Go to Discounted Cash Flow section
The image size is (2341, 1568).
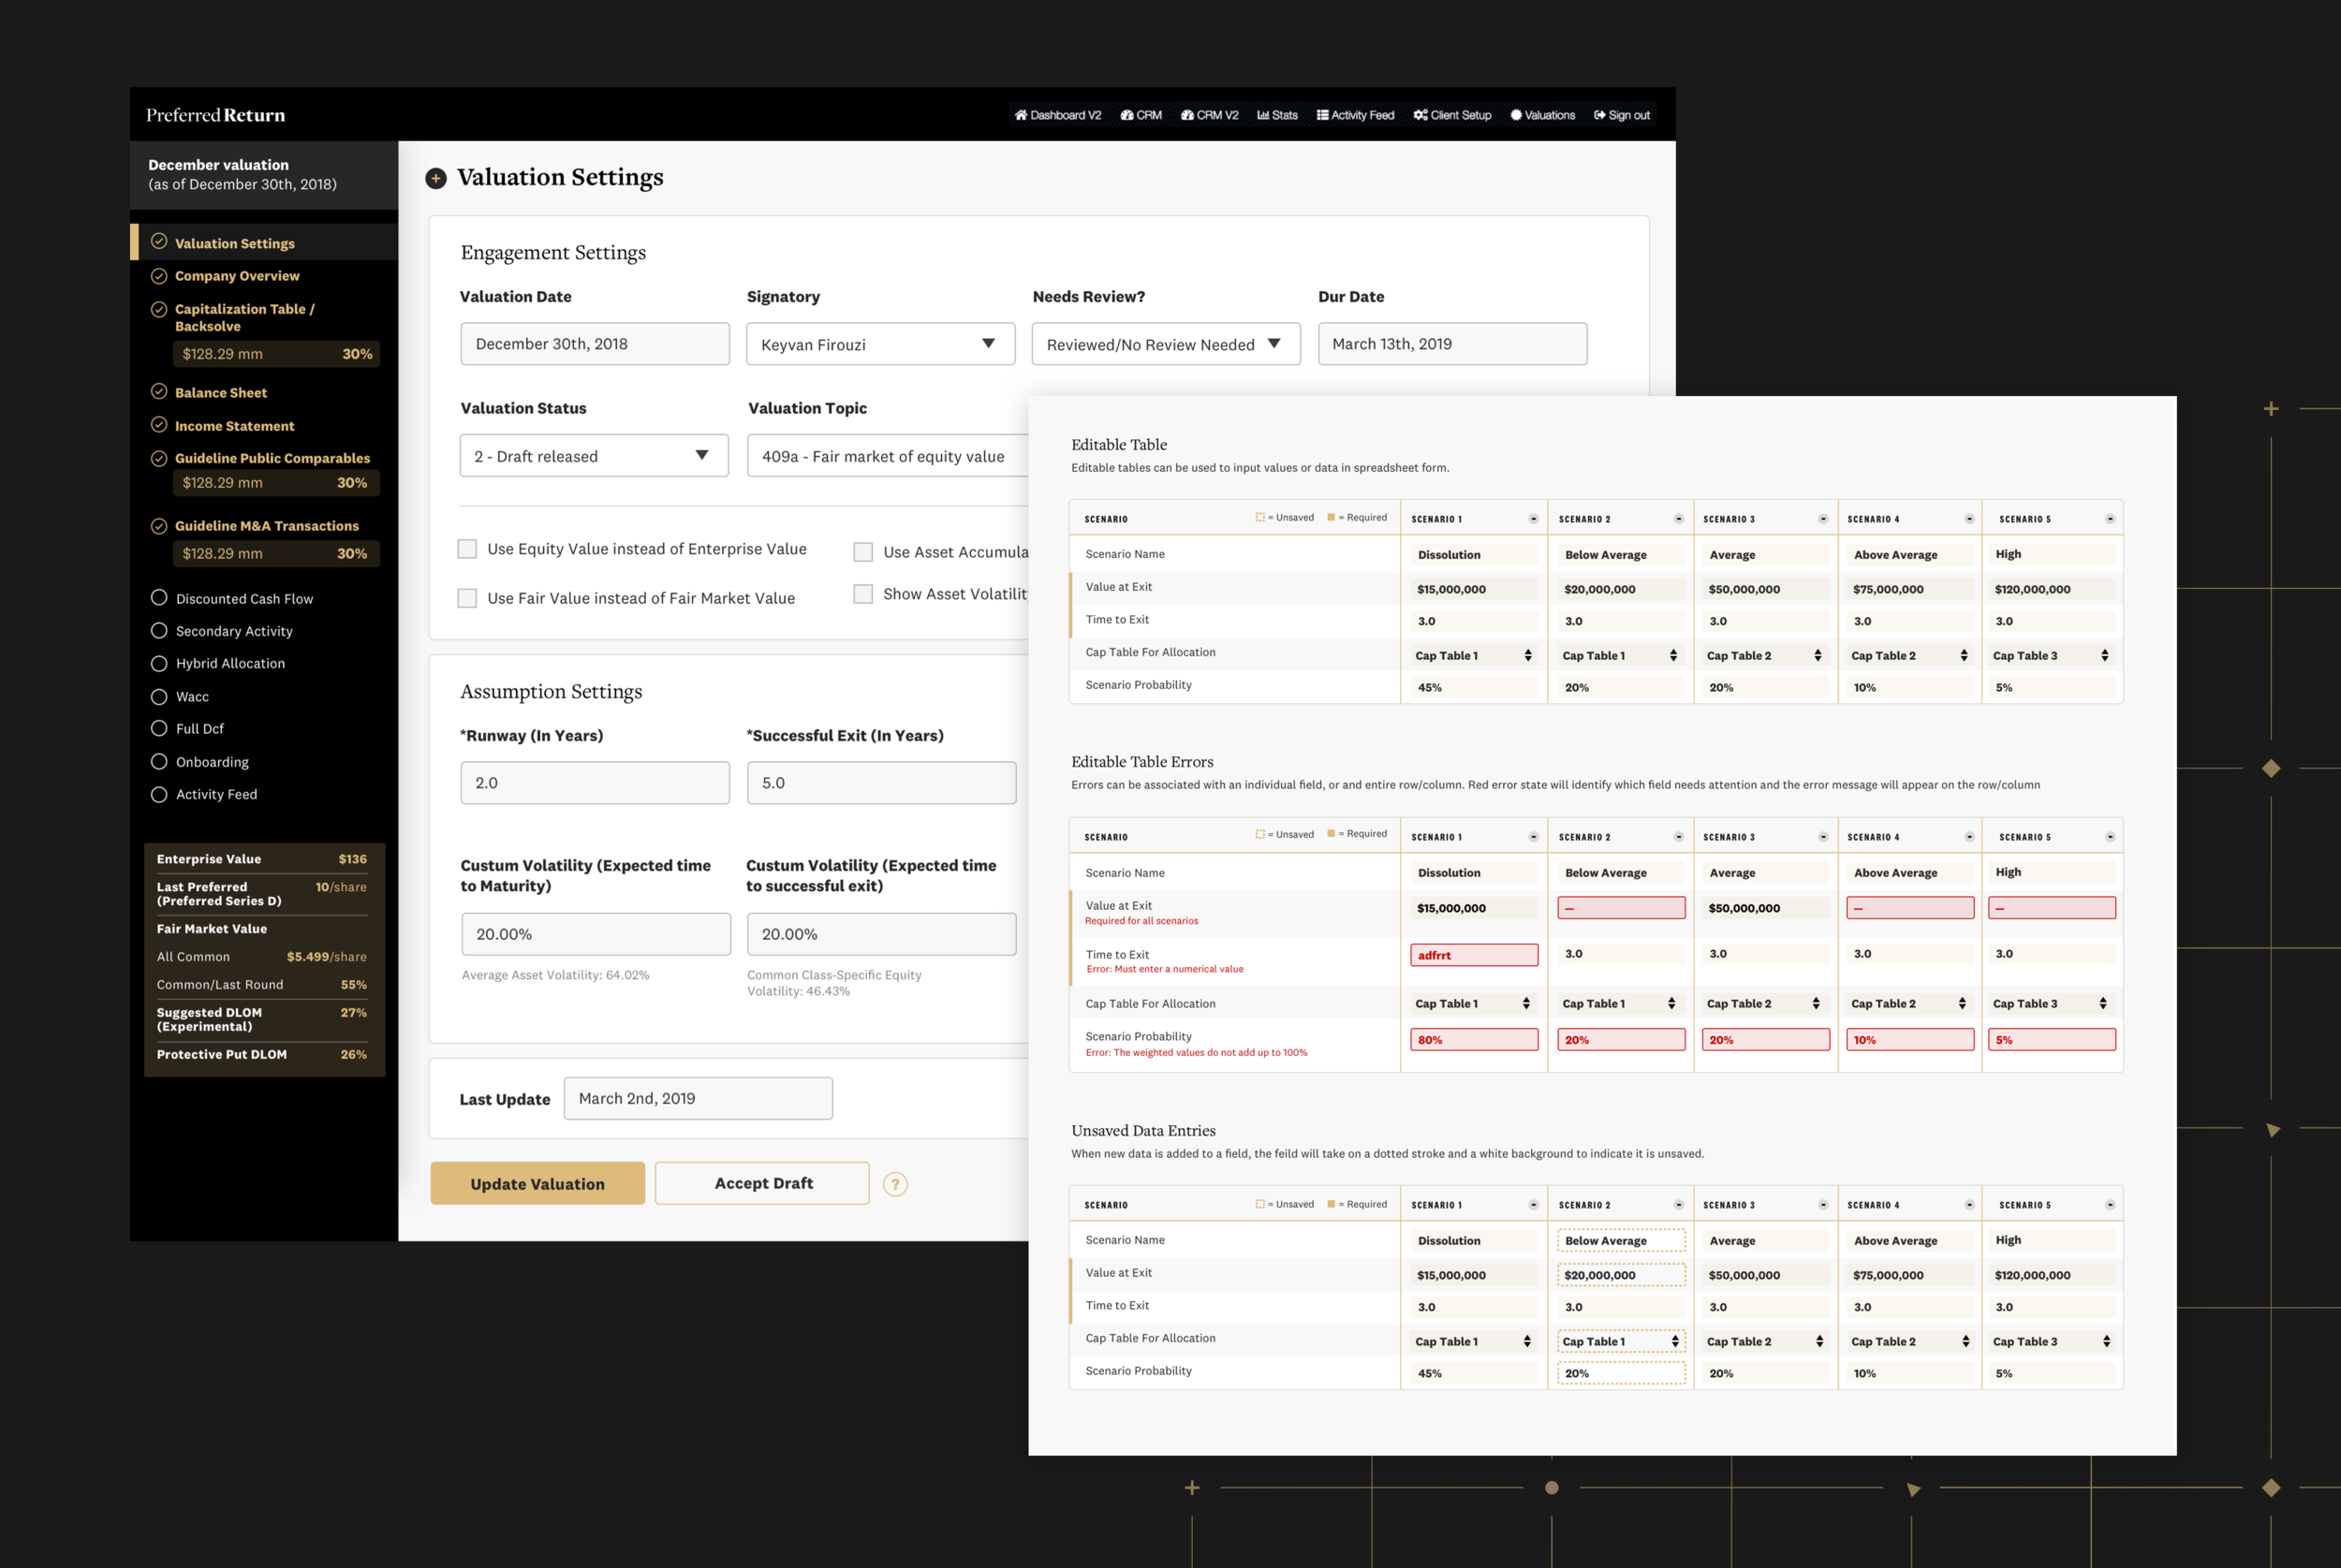(244, 599)
